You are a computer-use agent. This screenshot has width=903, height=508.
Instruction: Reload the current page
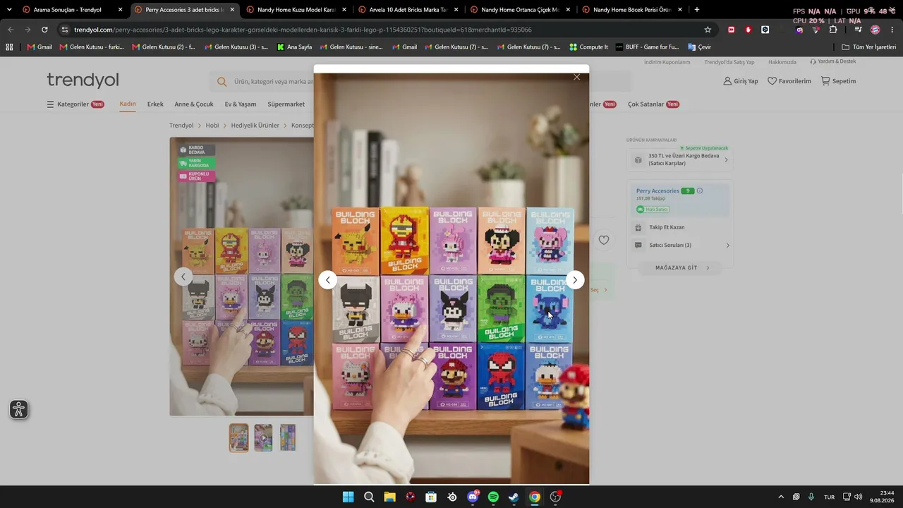click(x=44, y=30)
